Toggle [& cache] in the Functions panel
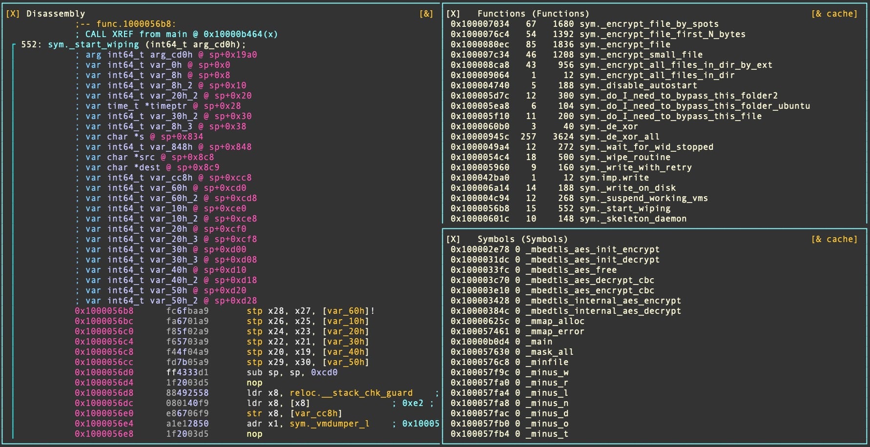Image resolution: width=870 pixels, height=447 pixels. tap(834, 14)
